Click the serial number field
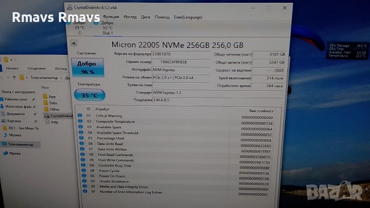The height and width of the screenshot is (208, 370). tap(180, 62)
